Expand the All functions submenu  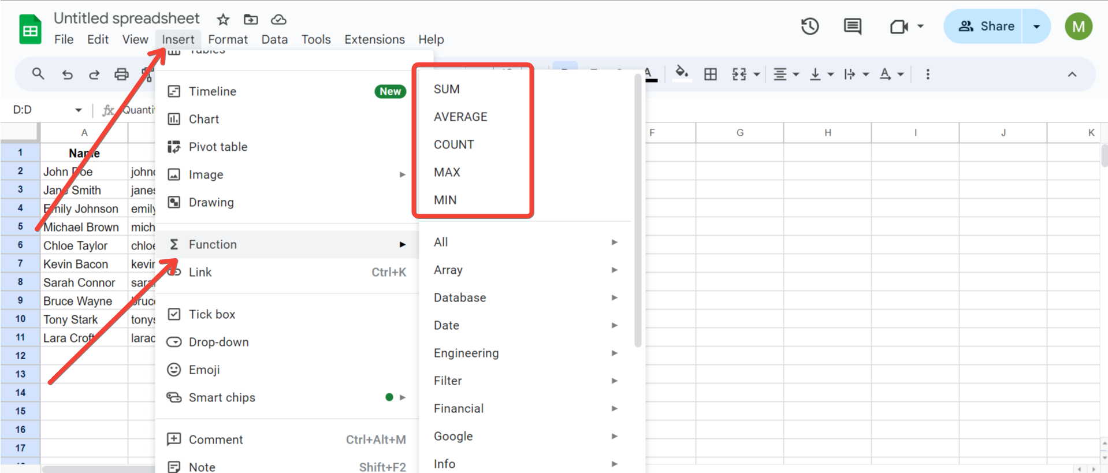coord(526,242)
